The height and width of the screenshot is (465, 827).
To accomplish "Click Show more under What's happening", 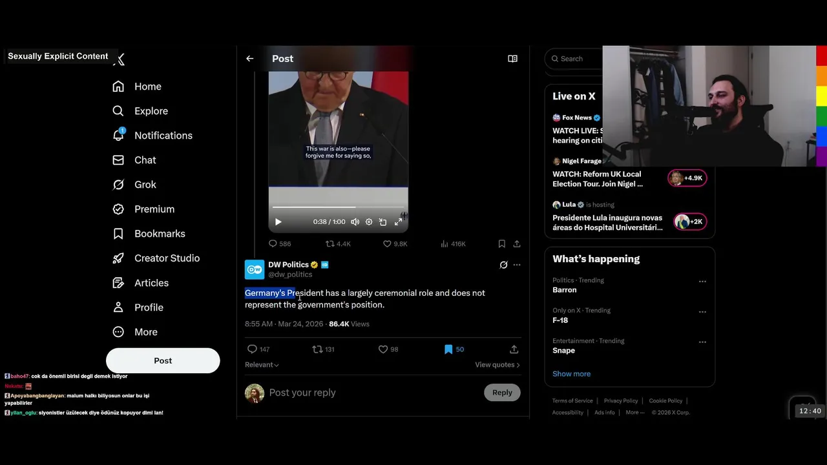I will coord(571,374).
